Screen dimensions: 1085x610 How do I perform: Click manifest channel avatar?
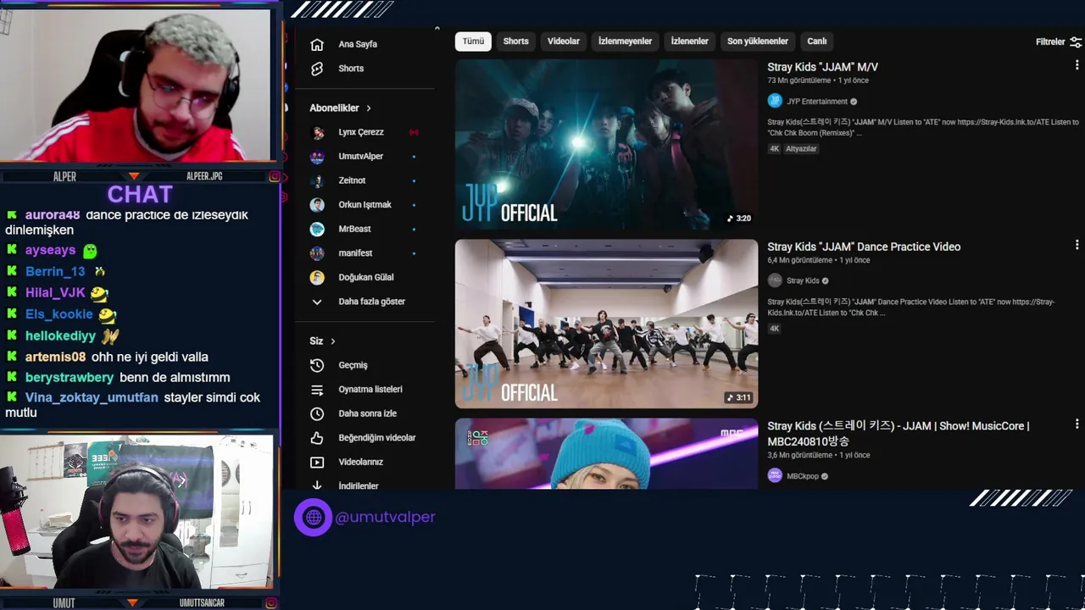[317, 253]
